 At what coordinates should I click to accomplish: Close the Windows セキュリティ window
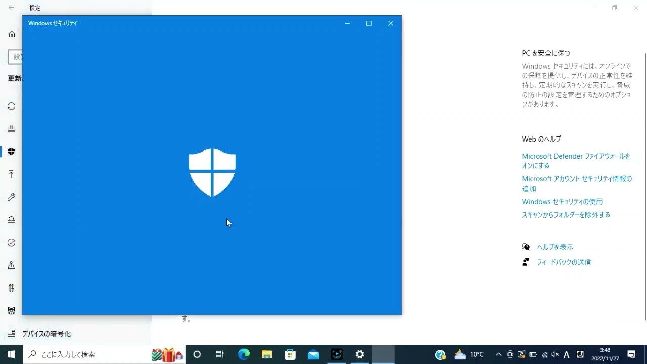pos(391,23)
